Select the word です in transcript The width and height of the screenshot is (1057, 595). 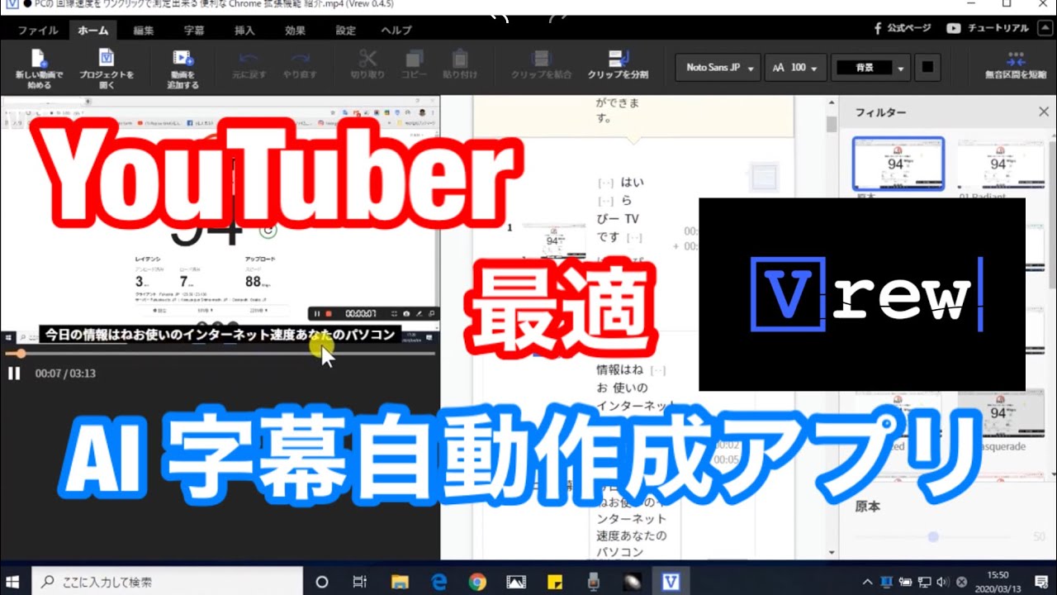[608, 237]
